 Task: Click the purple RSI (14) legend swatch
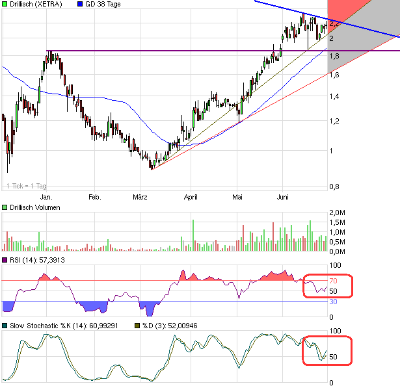coord(5,260)
